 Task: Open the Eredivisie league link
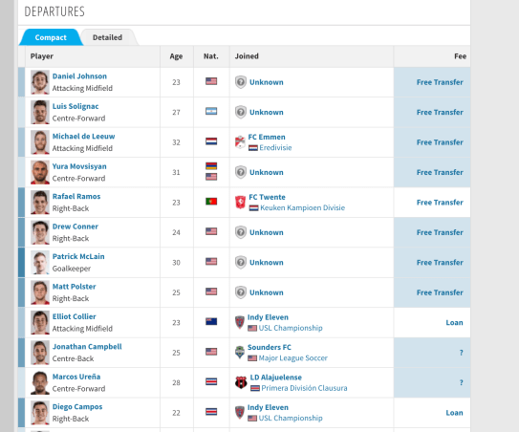point(275,147)
